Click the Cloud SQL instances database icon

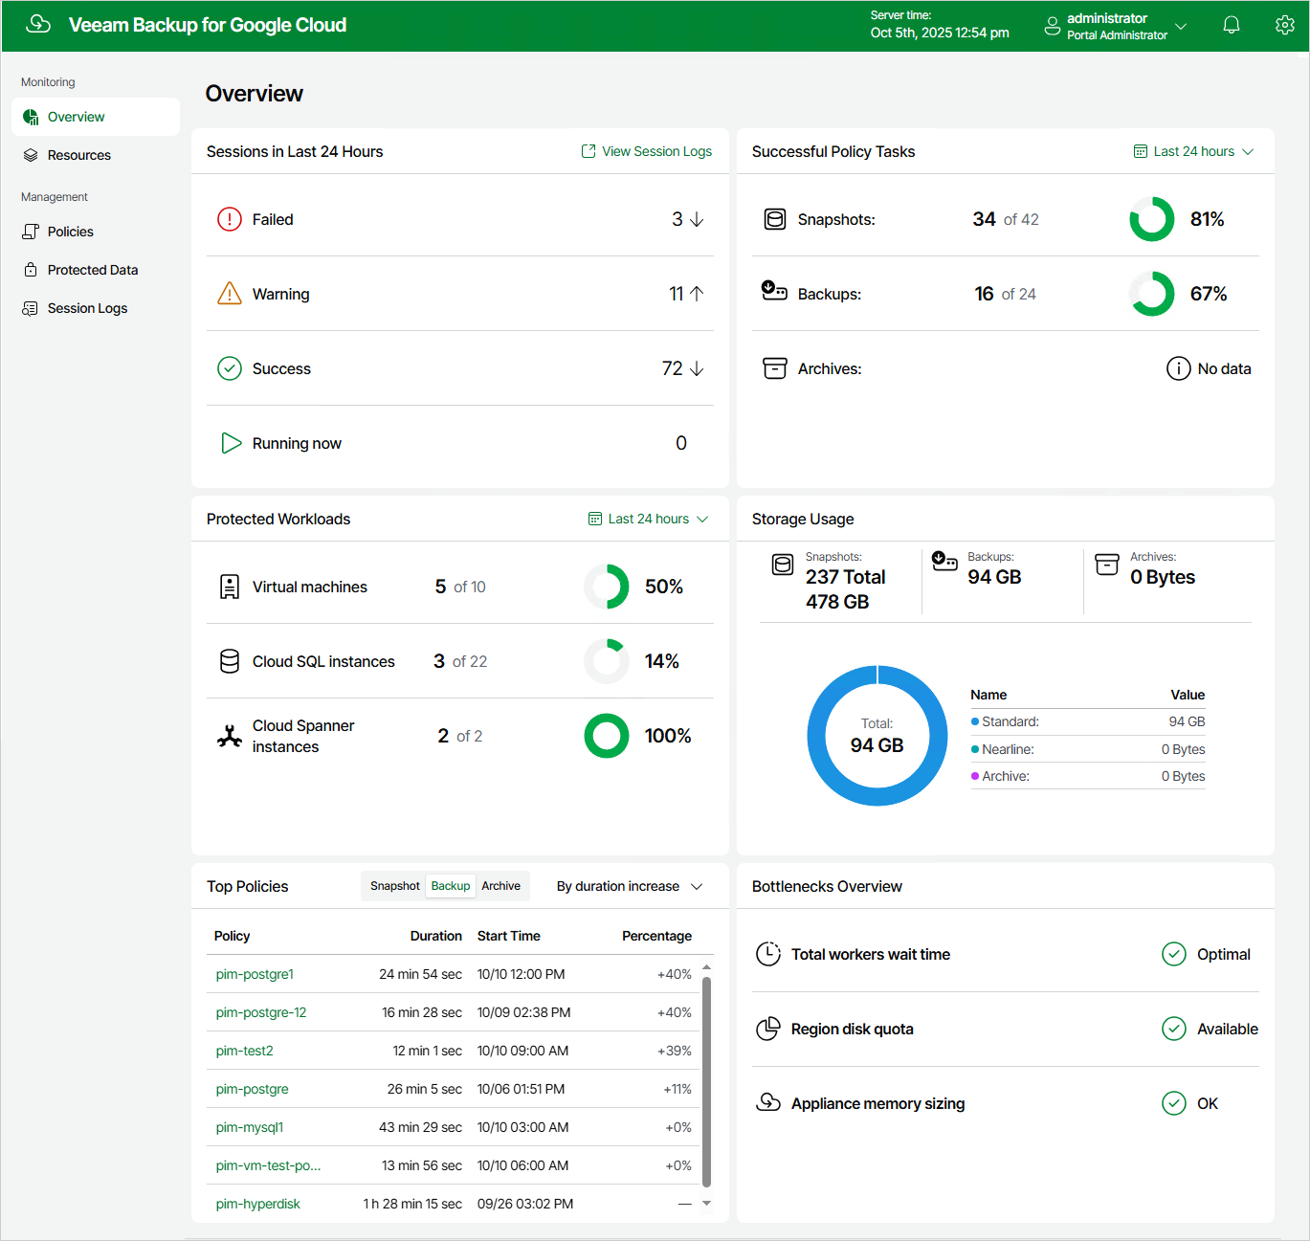click(230, 661)
